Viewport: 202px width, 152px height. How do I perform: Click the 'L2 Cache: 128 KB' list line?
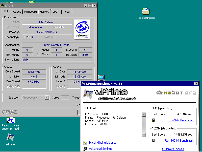coord(96,124)
